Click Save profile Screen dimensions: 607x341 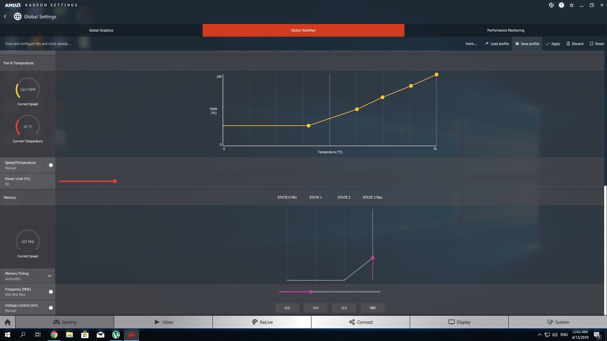(x=527, y=44)
